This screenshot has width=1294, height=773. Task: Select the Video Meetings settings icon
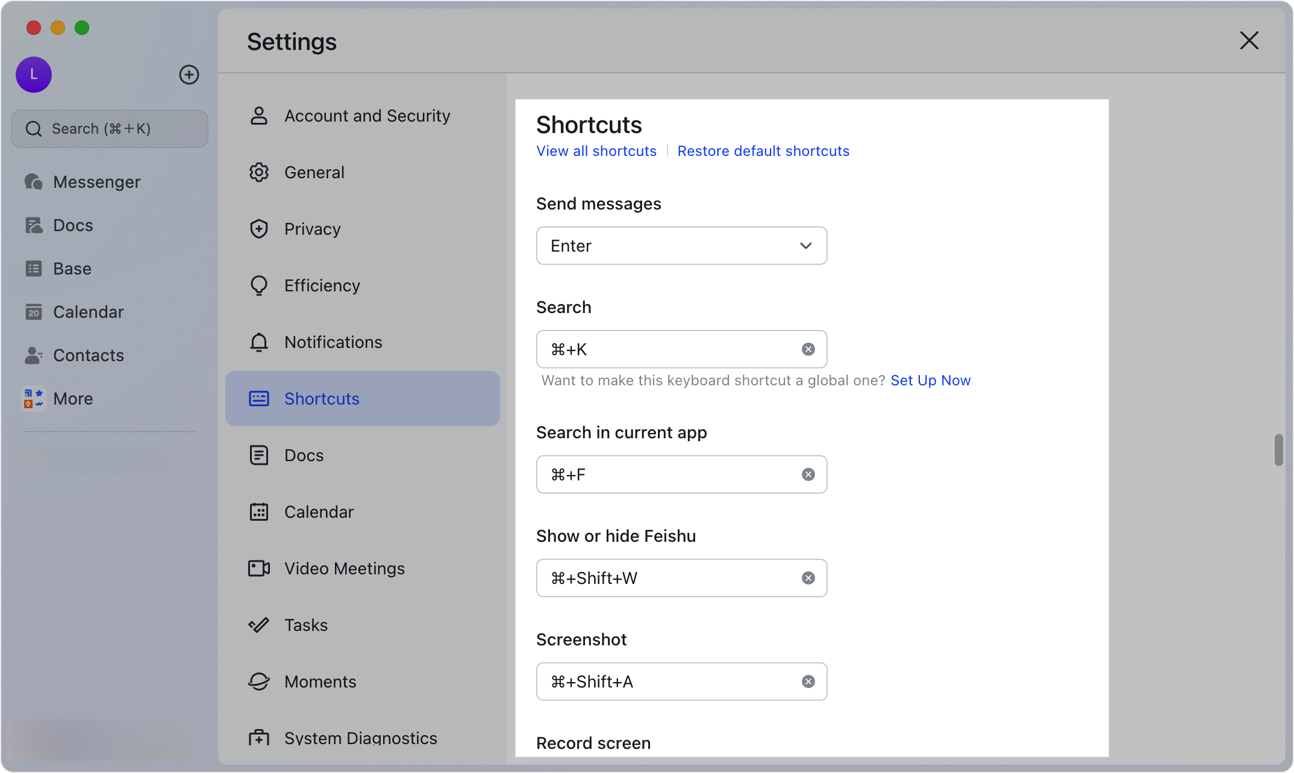point(258,568)
